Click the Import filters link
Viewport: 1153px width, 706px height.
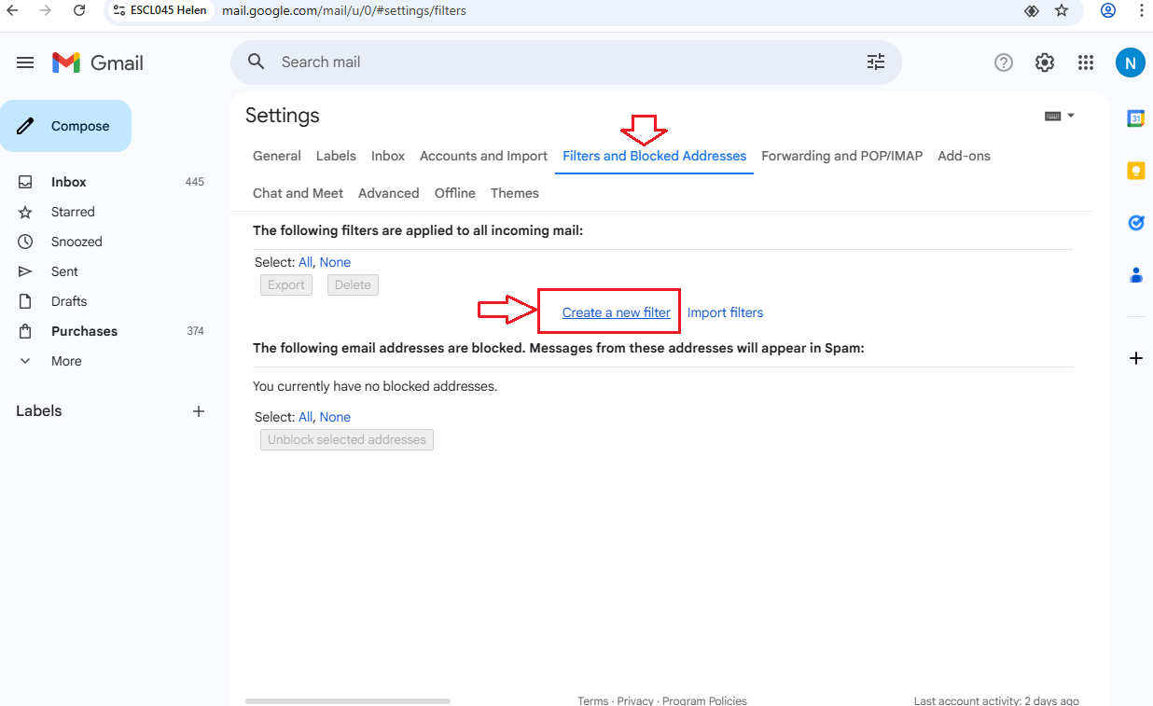[x=725, y=312]
